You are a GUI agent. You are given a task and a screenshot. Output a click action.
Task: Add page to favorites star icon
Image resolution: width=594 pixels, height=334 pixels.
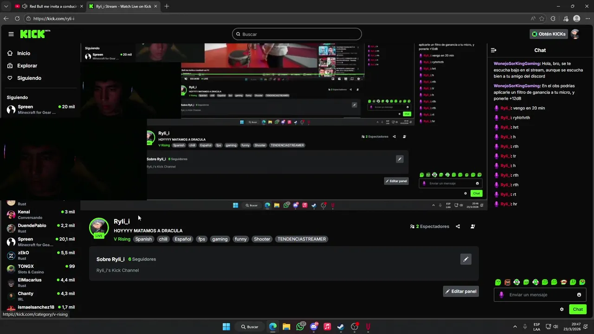click(542, 19)
